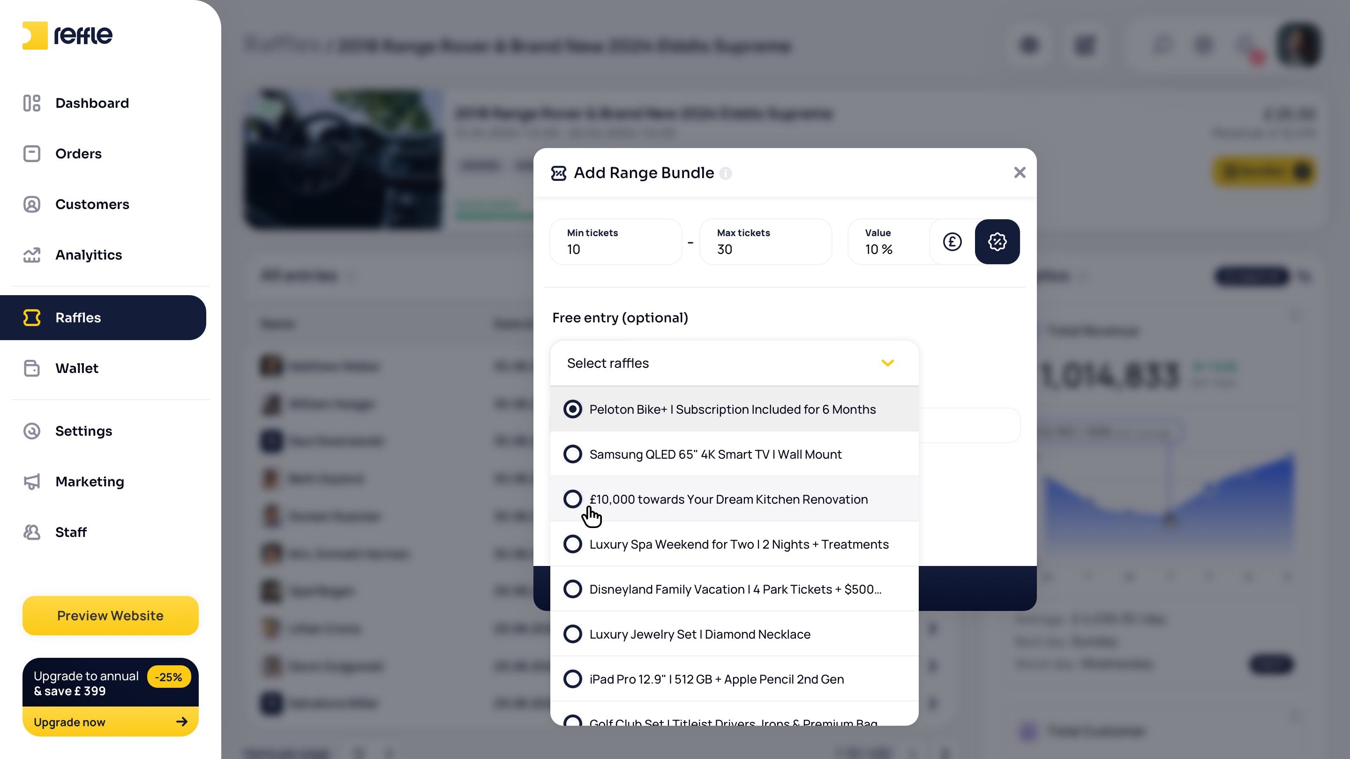Click the Upgrade now arrow icon
Screen dimensions: 1350x759
click(x=182, y=722)
